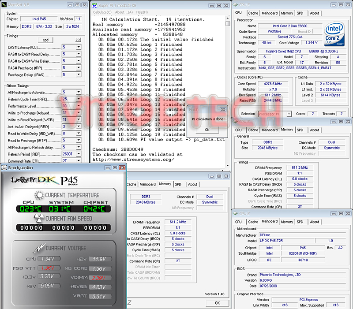Click the Core Speed 4278.5 MHz field
Viewport: 353px width, 309px height.
point(273,84)
